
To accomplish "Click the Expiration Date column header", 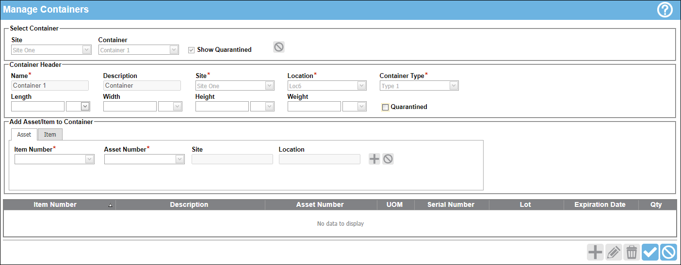I will 601,204.
